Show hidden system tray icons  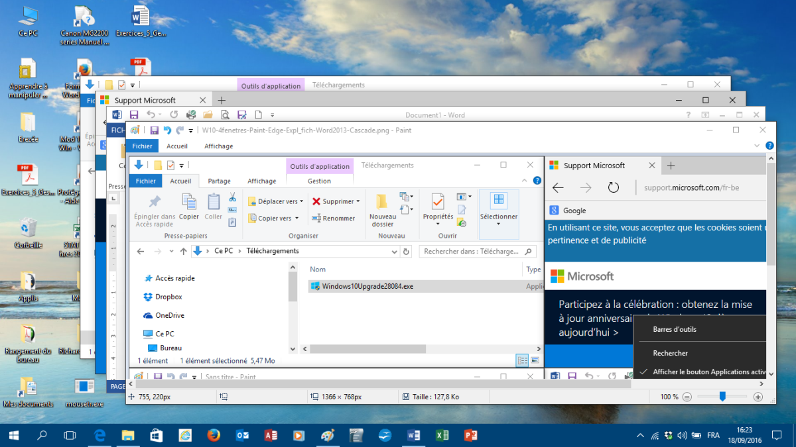pyautogui.click(x=640, y=435)
